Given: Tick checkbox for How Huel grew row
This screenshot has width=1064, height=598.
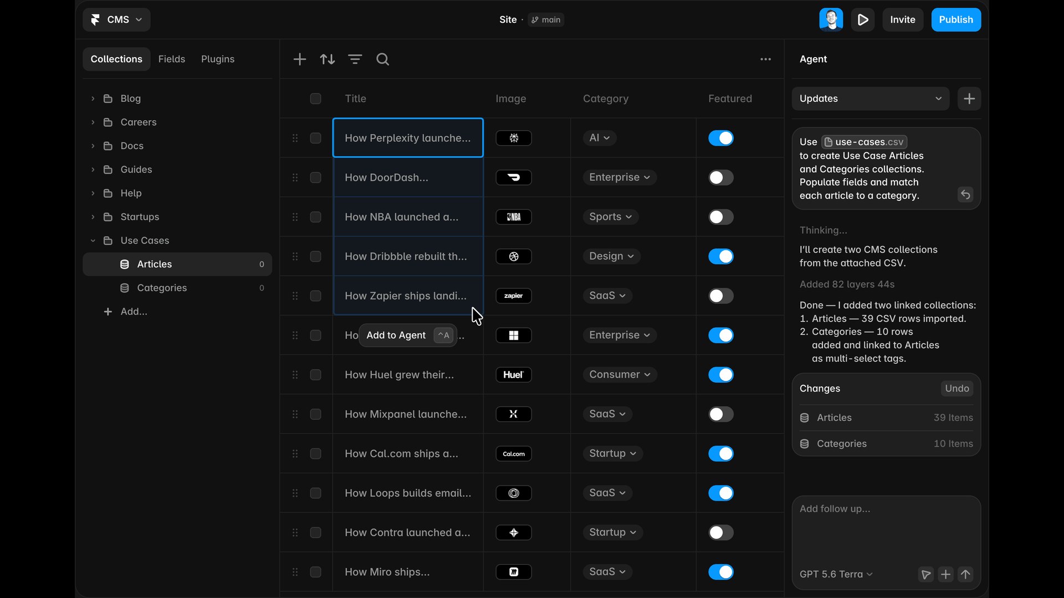Looking at the screenshot, I should (315, 375).
